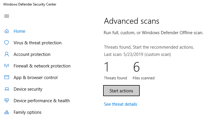Click the Threats found count number
This screenshot has width=224, height=119.
point(107,67)
